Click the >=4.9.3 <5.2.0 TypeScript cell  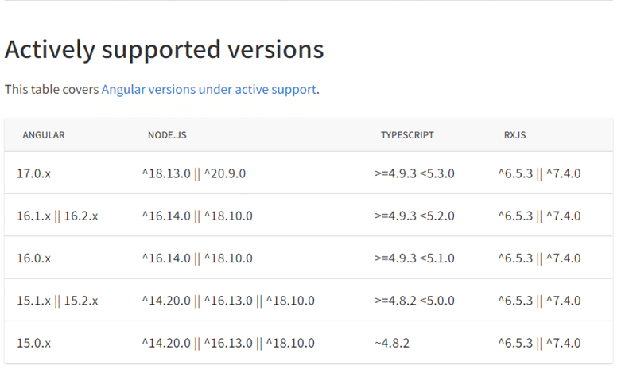[414, 216]
